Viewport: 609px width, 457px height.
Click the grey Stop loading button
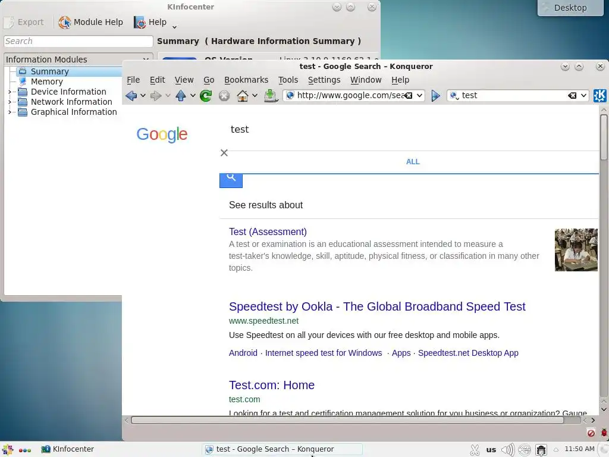click(x=224, y=96)
